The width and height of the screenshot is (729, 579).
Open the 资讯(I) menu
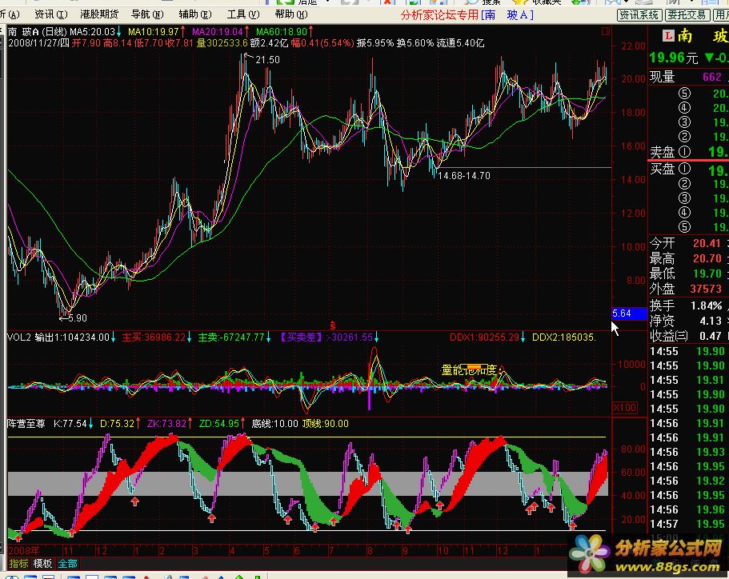pyautogui.click(x=51, y=14)
